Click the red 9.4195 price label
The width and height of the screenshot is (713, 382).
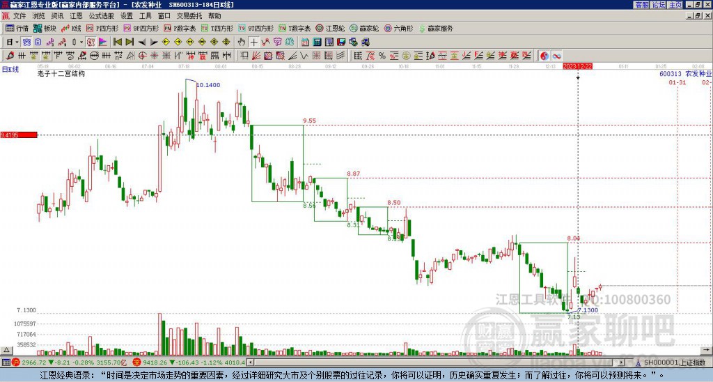coord(19,135)
